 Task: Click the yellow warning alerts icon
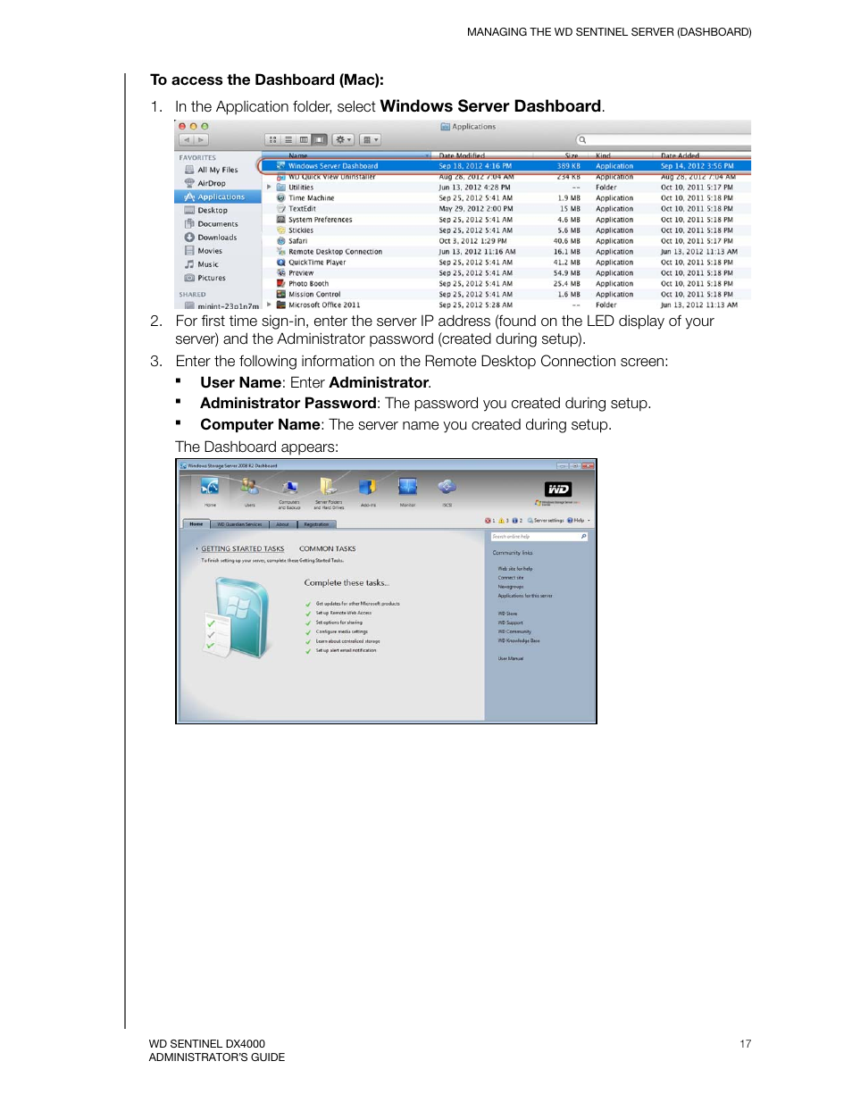(x=501, y=521)
